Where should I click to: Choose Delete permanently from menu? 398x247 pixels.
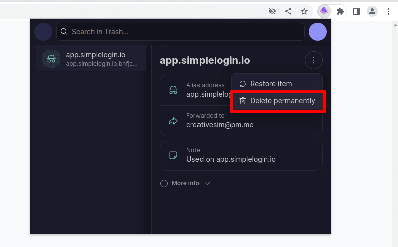[x=278, y=101]
